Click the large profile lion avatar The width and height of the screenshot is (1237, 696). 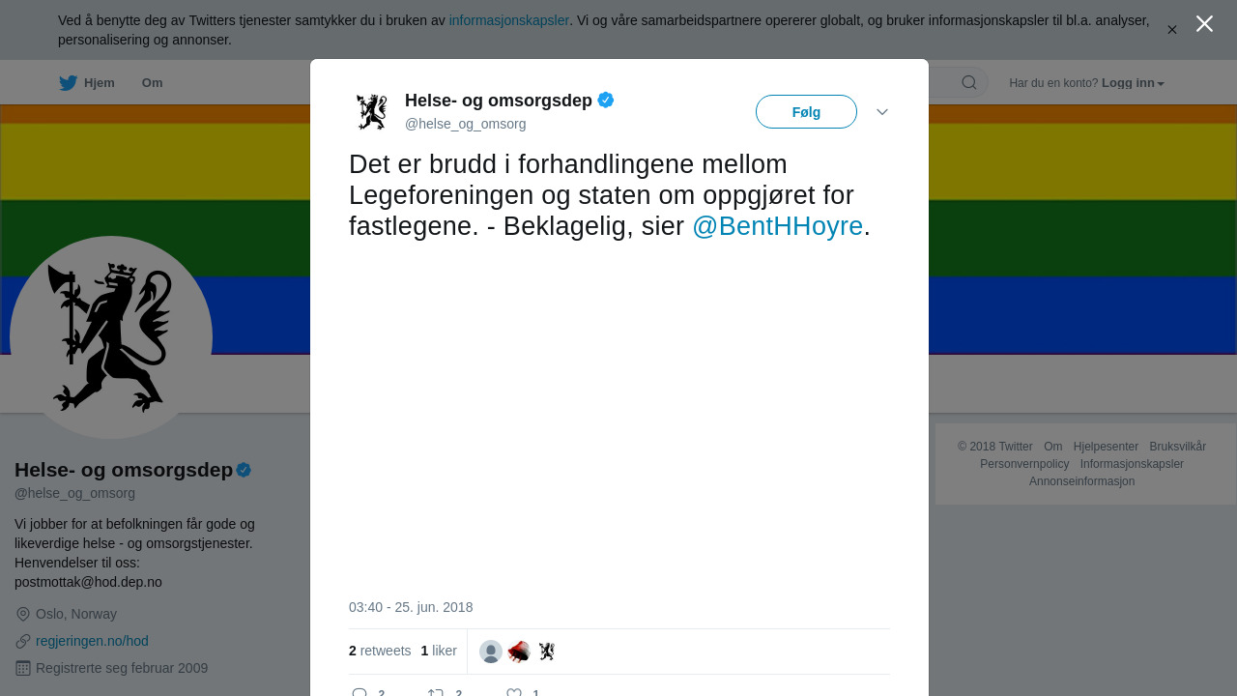(111, 337)
